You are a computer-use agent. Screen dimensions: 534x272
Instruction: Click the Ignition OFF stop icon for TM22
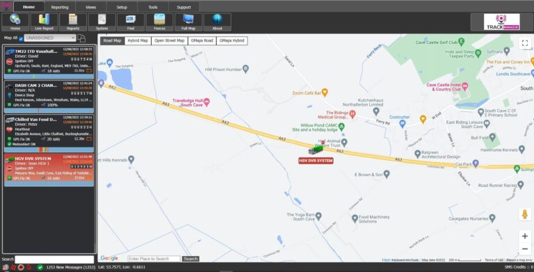tap(10, 61)
